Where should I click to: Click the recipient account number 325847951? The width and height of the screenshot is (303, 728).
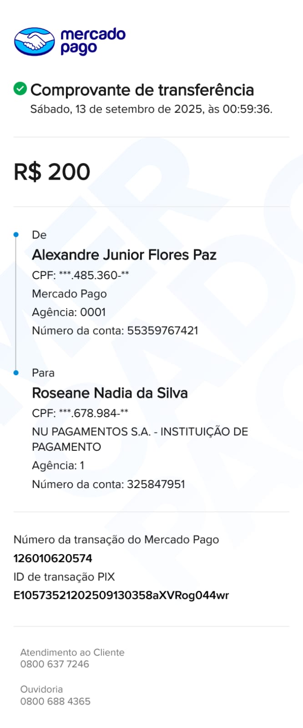(x=156, y=484)
